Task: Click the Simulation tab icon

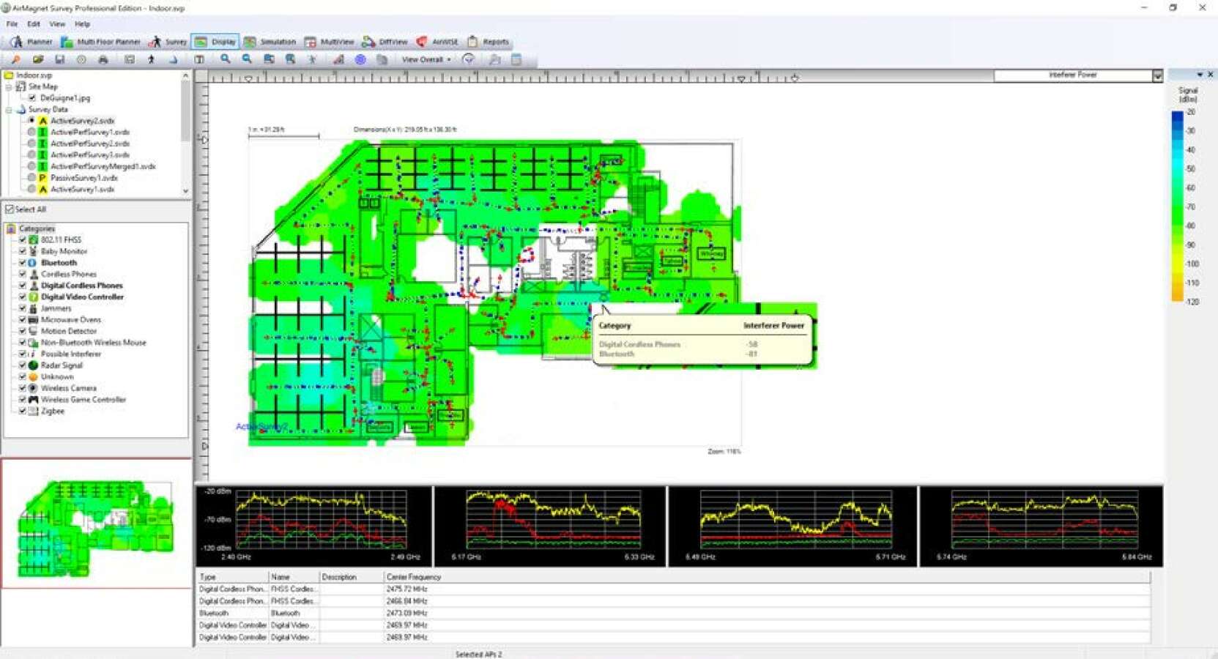Action: click(250, 42)
